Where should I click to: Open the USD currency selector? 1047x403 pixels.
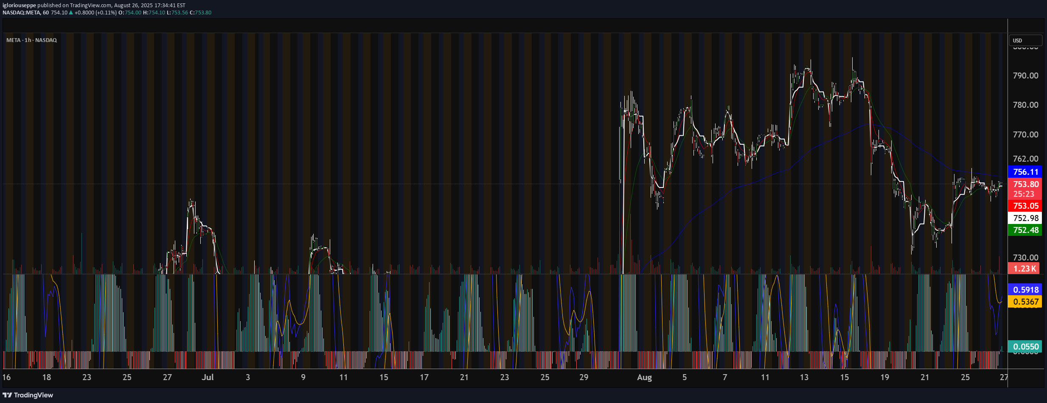pos(1025,40)
